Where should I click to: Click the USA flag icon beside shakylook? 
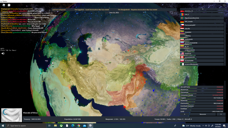click(x=182, y=54)
